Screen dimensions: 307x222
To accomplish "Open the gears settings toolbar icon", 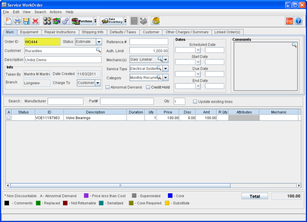I will click(66, 21).
